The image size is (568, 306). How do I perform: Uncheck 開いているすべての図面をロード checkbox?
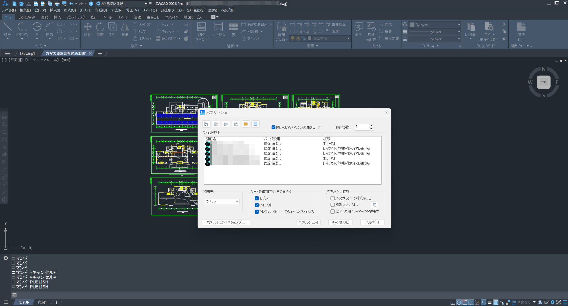[x=273, y=127]
